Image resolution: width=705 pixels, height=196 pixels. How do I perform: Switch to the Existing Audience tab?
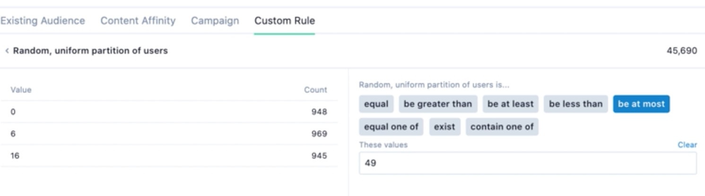coord(43,21)
